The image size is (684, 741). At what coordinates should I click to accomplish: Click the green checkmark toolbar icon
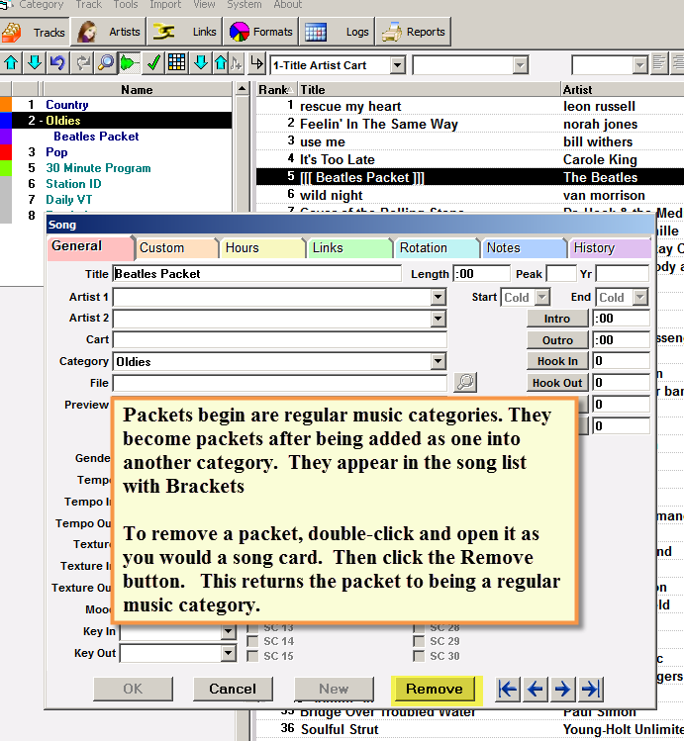(x=153, y=63)
